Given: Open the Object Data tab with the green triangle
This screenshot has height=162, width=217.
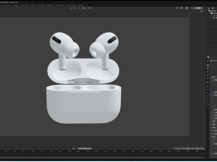Looking at the screenshot, I should click(208, 103).
